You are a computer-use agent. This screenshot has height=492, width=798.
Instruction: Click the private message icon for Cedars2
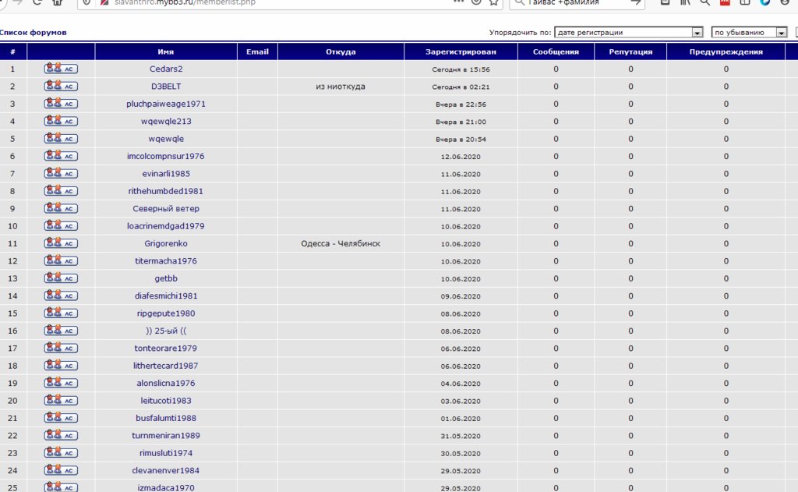tap(61, 69)
